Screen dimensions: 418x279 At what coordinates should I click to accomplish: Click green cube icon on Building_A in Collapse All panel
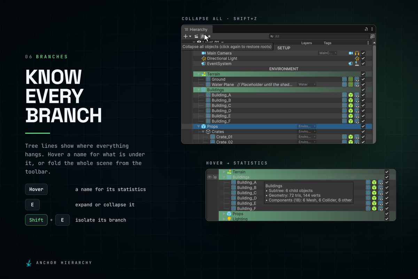(x=351, y=95)
